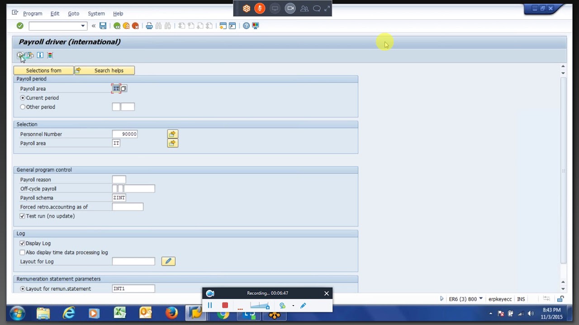Click the Selections from button
579x325 pixels.
[43, 70]
